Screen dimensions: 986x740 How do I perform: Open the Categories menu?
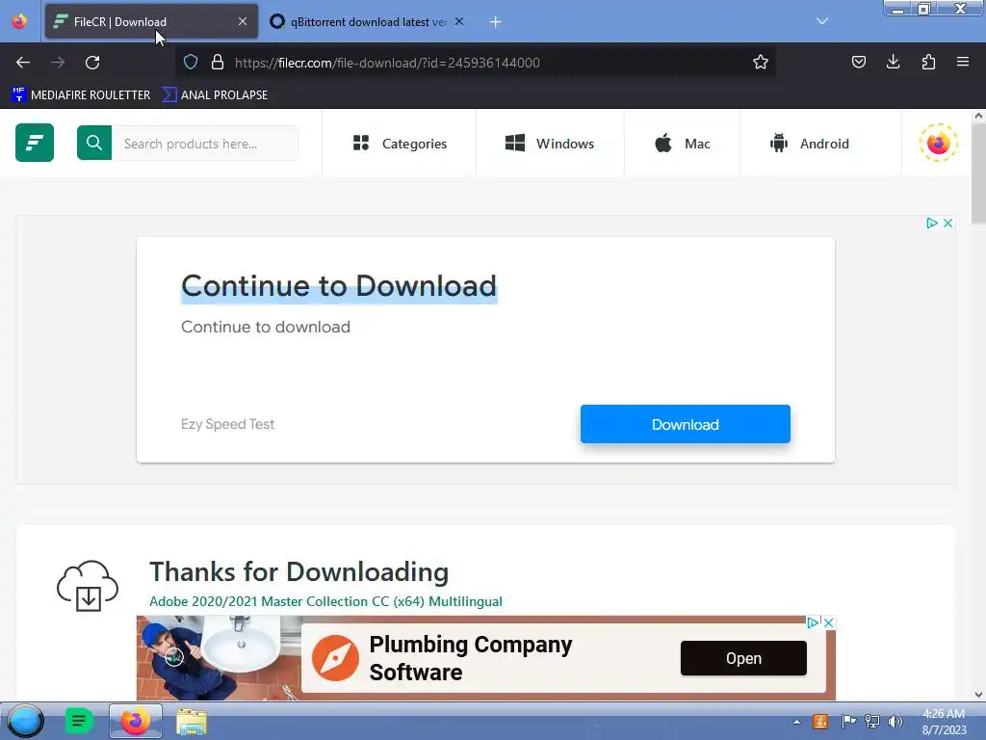[400, 144]
